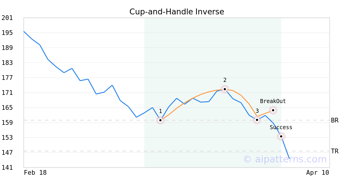Click the TR line label

(334, 151)
